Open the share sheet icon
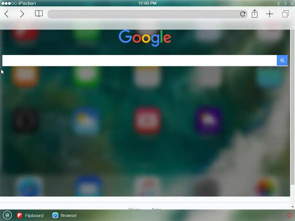 (255, 14)
